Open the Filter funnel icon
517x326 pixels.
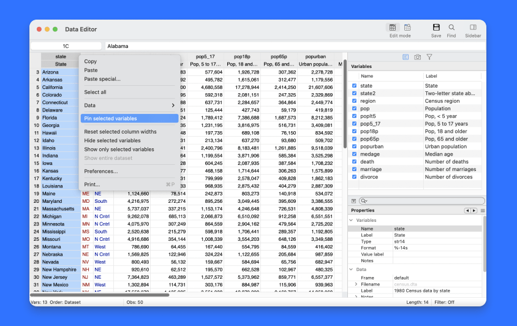pos(429,57)
